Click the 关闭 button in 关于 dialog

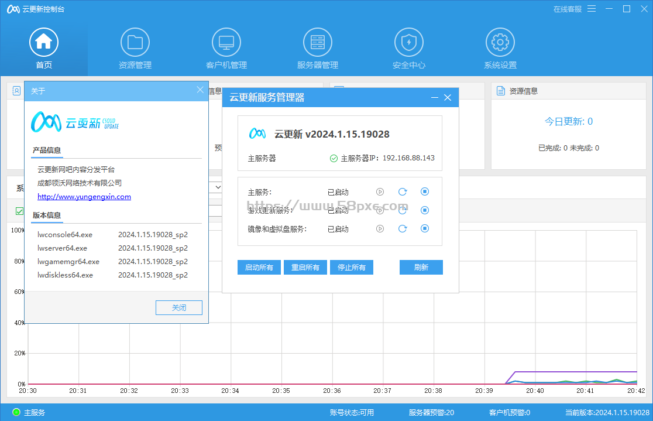pos(179,307)
